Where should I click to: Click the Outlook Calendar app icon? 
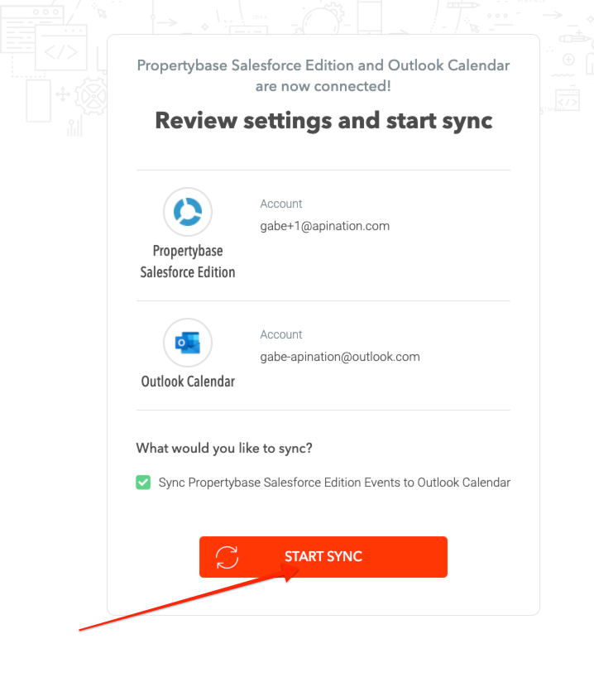pos(188,343)
